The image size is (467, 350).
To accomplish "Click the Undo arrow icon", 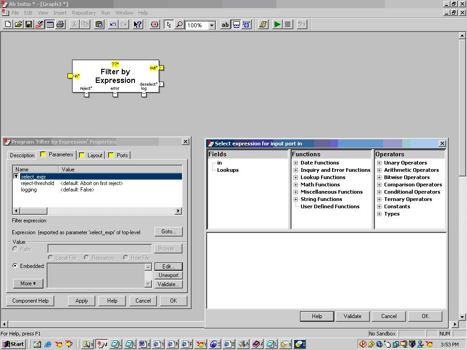I will 113,25.
